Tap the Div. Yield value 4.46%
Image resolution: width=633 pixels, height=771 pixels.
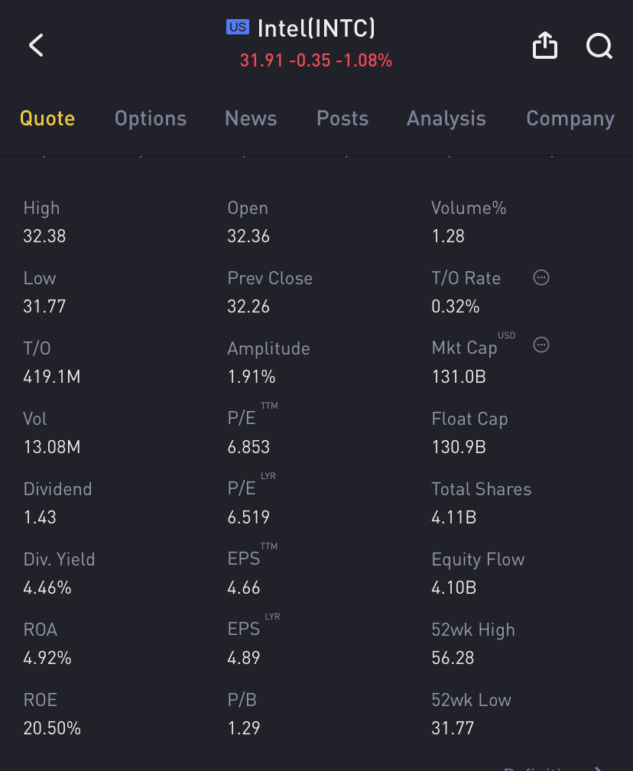click(47, 588)
